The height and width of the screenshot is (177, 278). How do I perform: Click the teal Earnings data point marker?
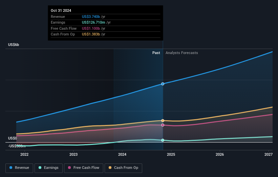point(163,140)
